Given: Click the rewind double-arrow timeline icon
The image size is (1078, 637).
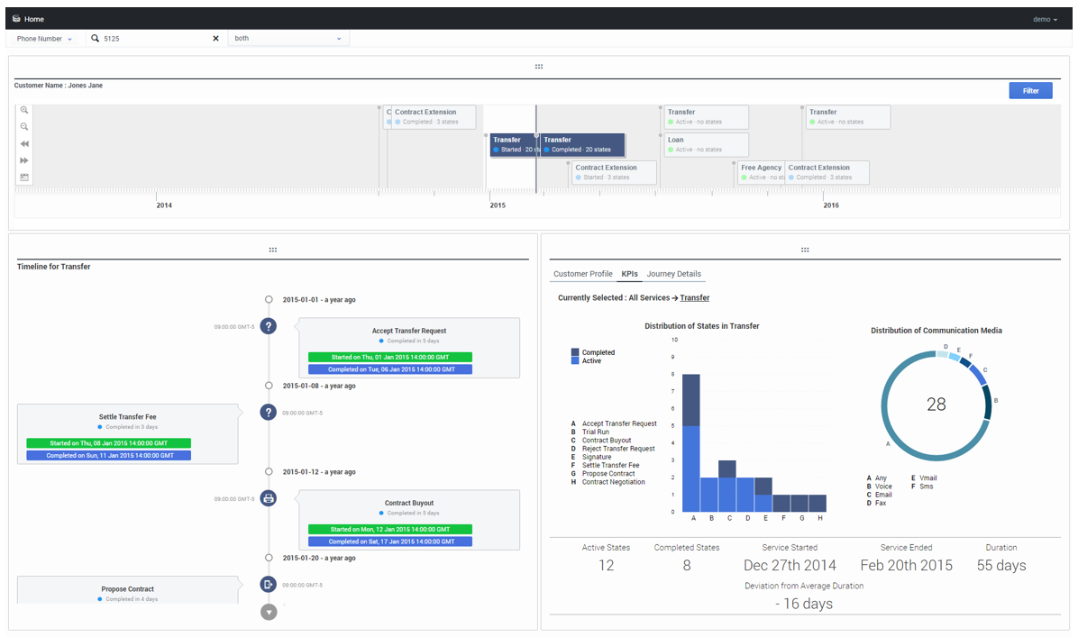Looking at the screenshot, I should 24,144.
